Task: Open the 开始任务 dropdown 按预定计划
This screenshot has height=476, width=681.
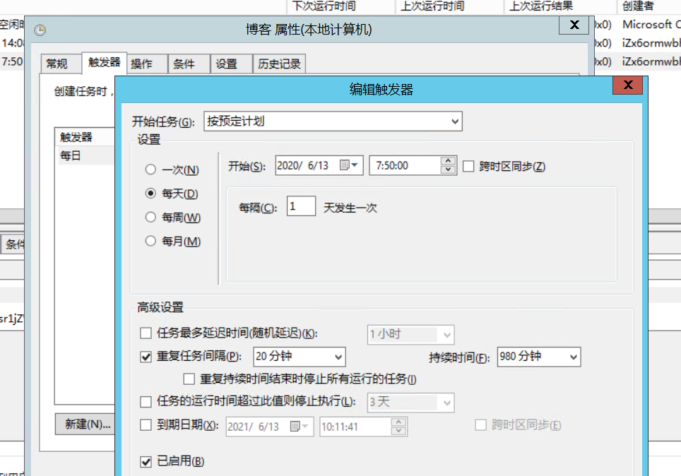Action: 333,121
